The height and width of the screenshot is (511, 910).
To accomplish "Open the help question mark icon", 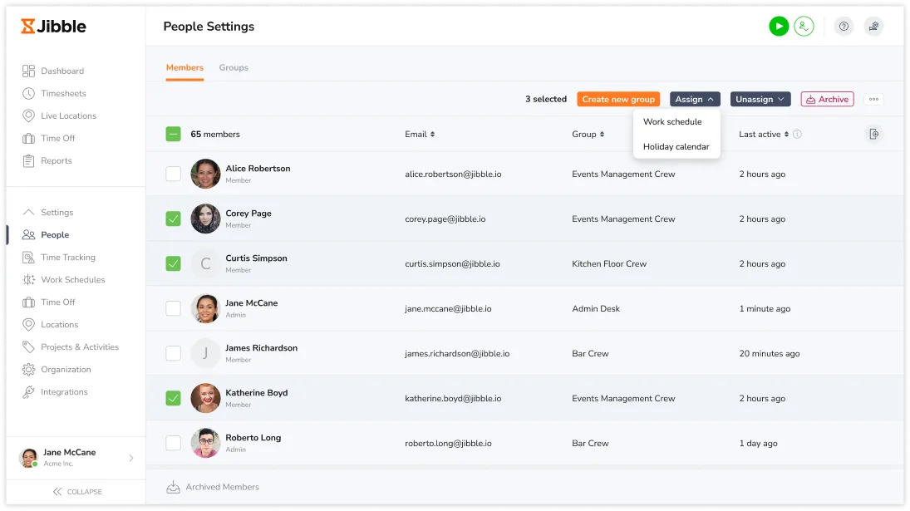I will [x=844, y=27].
